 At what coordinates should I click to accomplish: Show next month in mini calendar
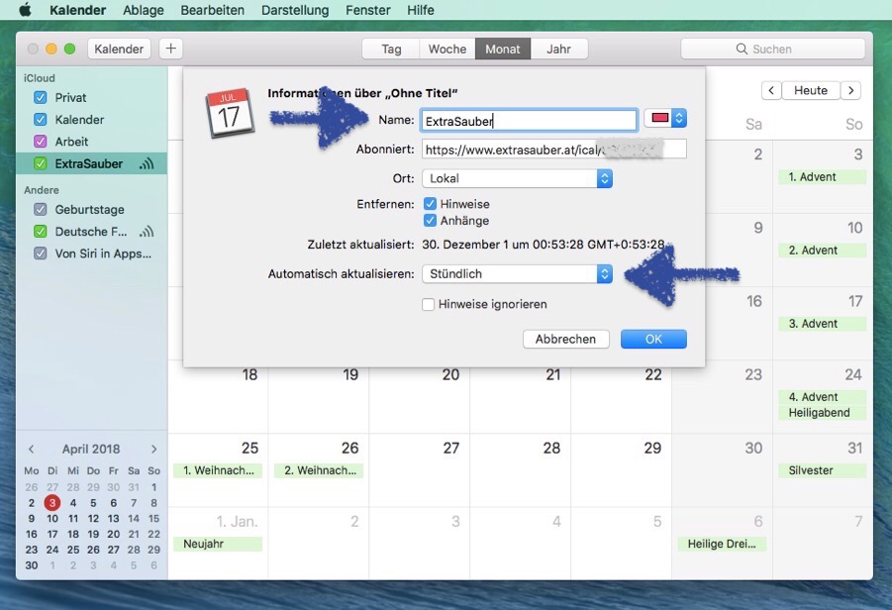[153, 449]
